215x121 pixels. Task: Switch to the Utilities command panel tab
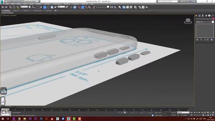(213, 16)
